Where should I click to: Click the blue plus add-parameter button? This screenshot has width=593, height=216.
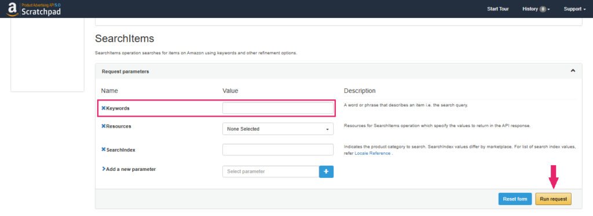(327, 172)
